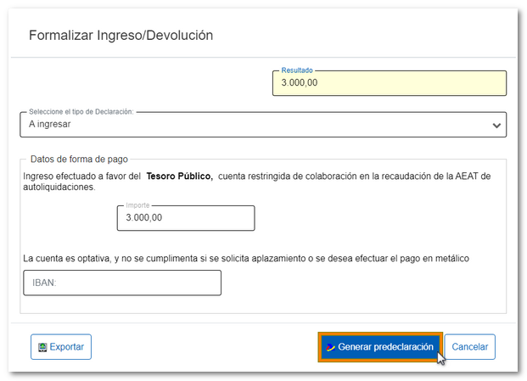The height and width of the screenshot is (381, 527).
Task: Click the small 'Resultado' field label
Action: click(297, 70)
